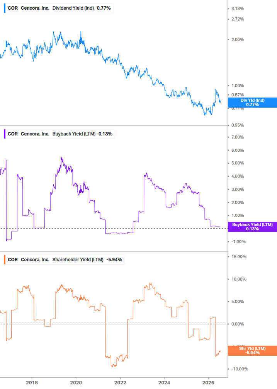
Task: Click the 2020 label on the time axis
Action: 76,382
